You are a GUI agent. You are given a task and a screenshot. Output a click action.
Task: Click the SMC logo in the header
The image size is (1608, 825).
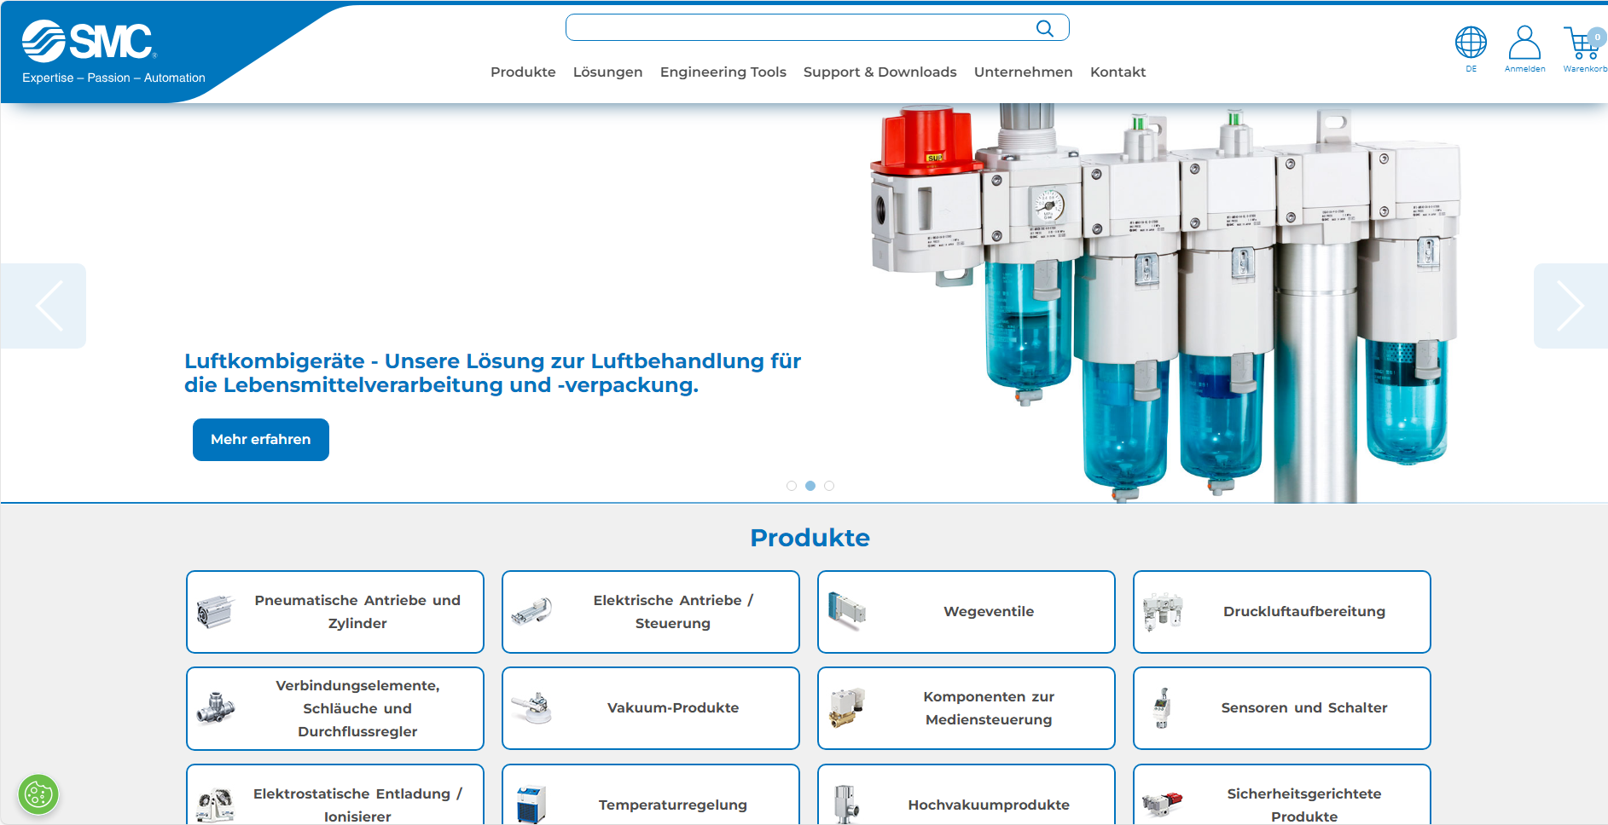coord(89,41)
